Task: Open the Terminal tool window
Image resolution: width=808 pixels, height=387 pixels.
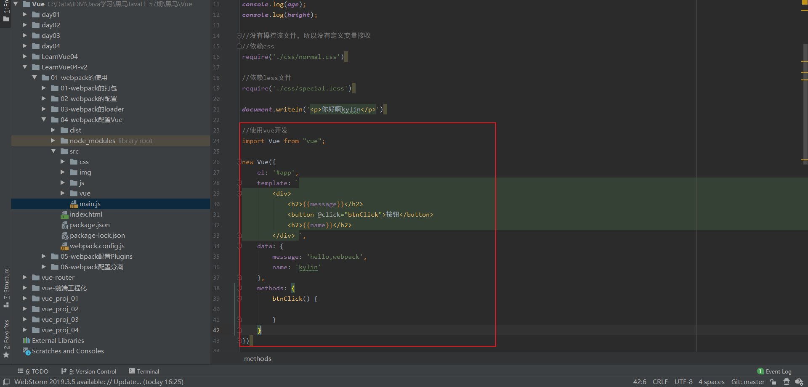Action: (x=144, y=371)
